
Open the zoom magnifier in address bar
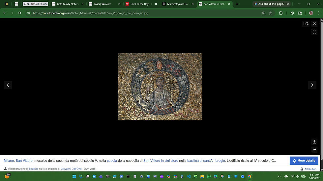(263, 13)
